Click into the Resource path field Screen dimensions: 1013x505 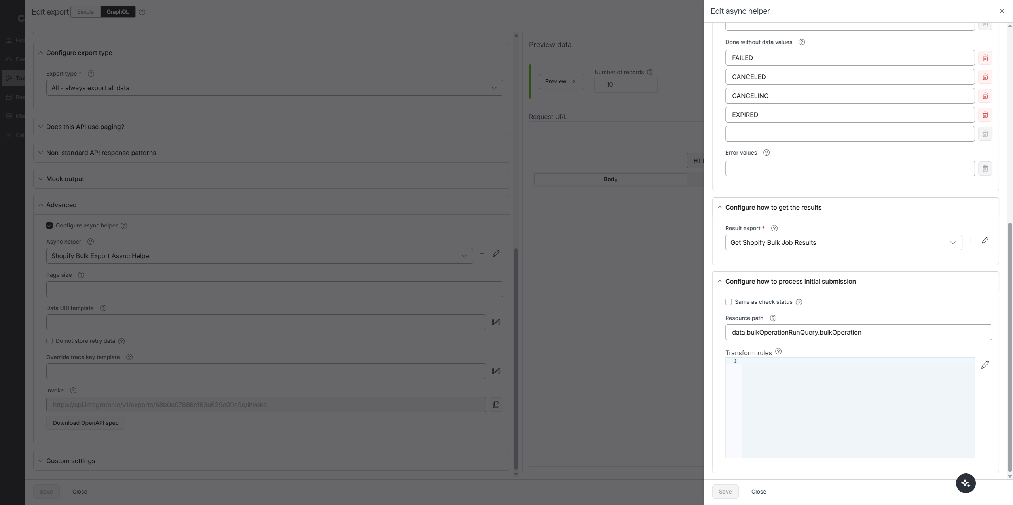[x=858, y=332]
